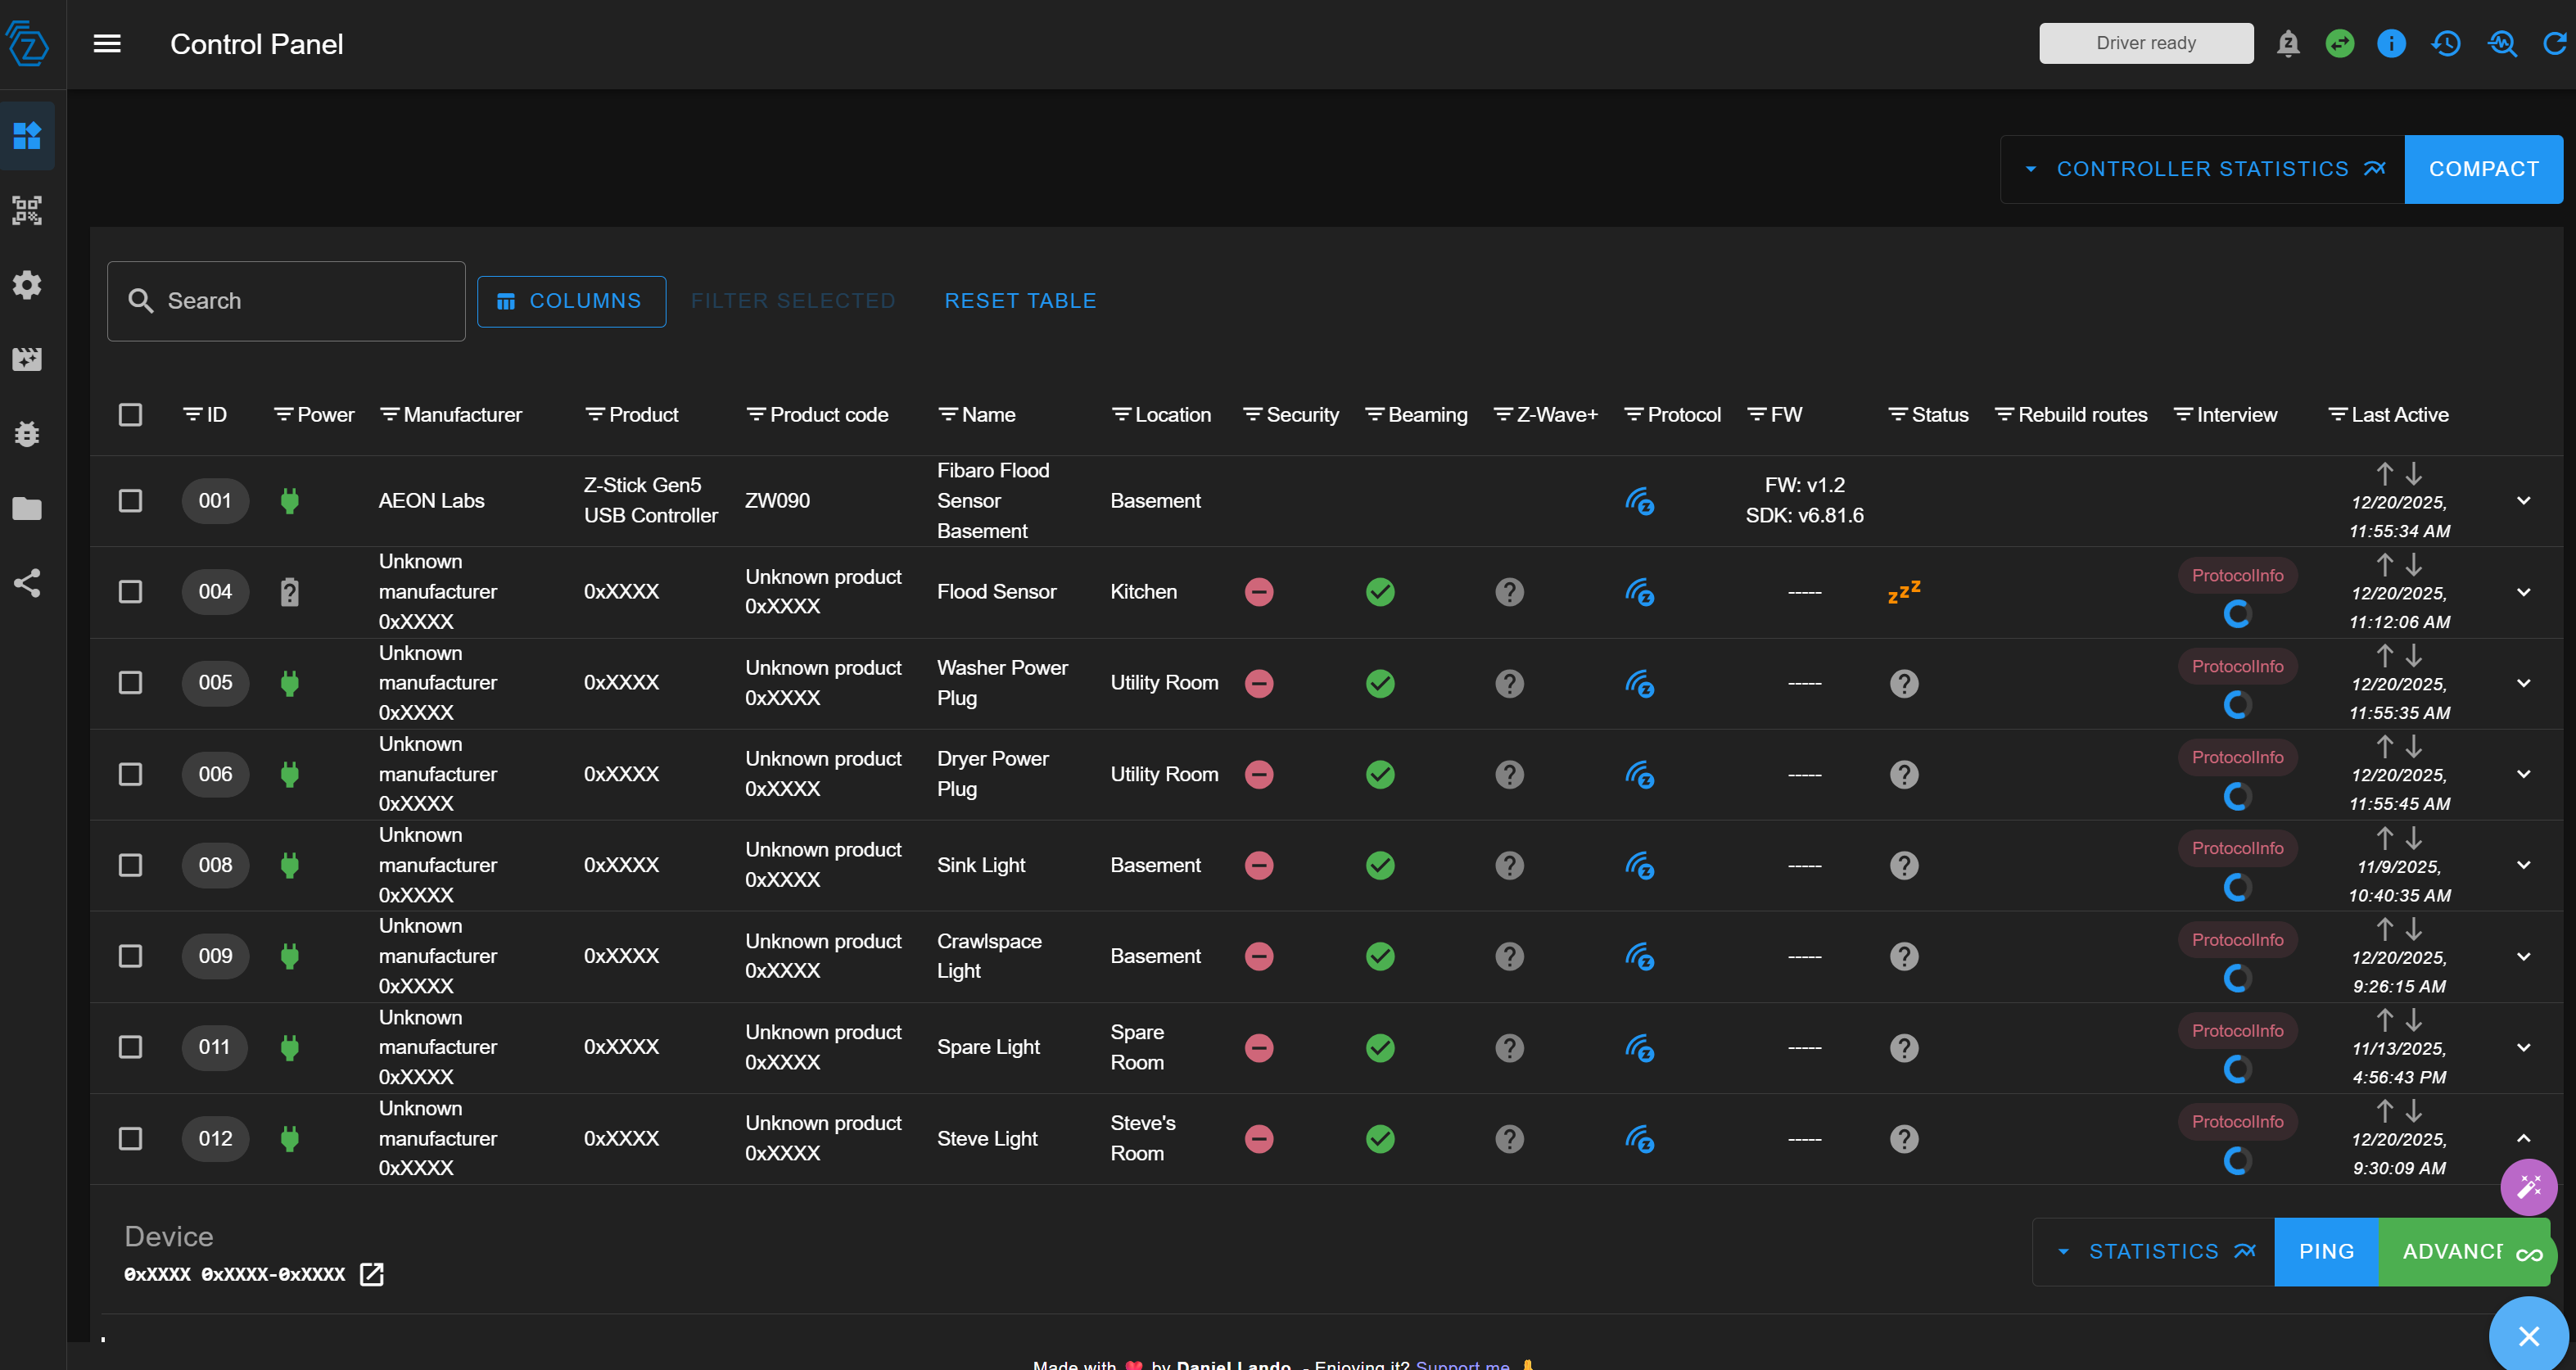
Task: Click the purple magic wand button
Action: pos(2528,1187)
